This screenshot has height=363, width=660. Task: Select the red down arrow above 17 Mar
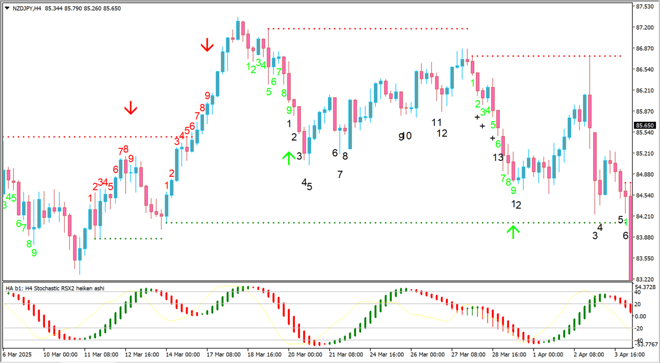point(207,45)
